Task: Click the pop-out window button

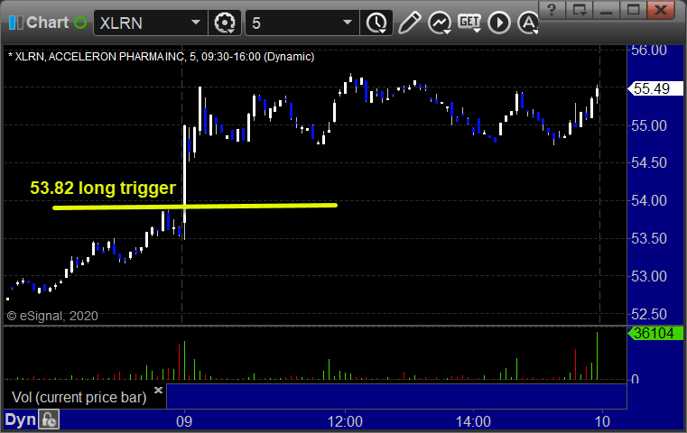Action: tap(579, 9)
